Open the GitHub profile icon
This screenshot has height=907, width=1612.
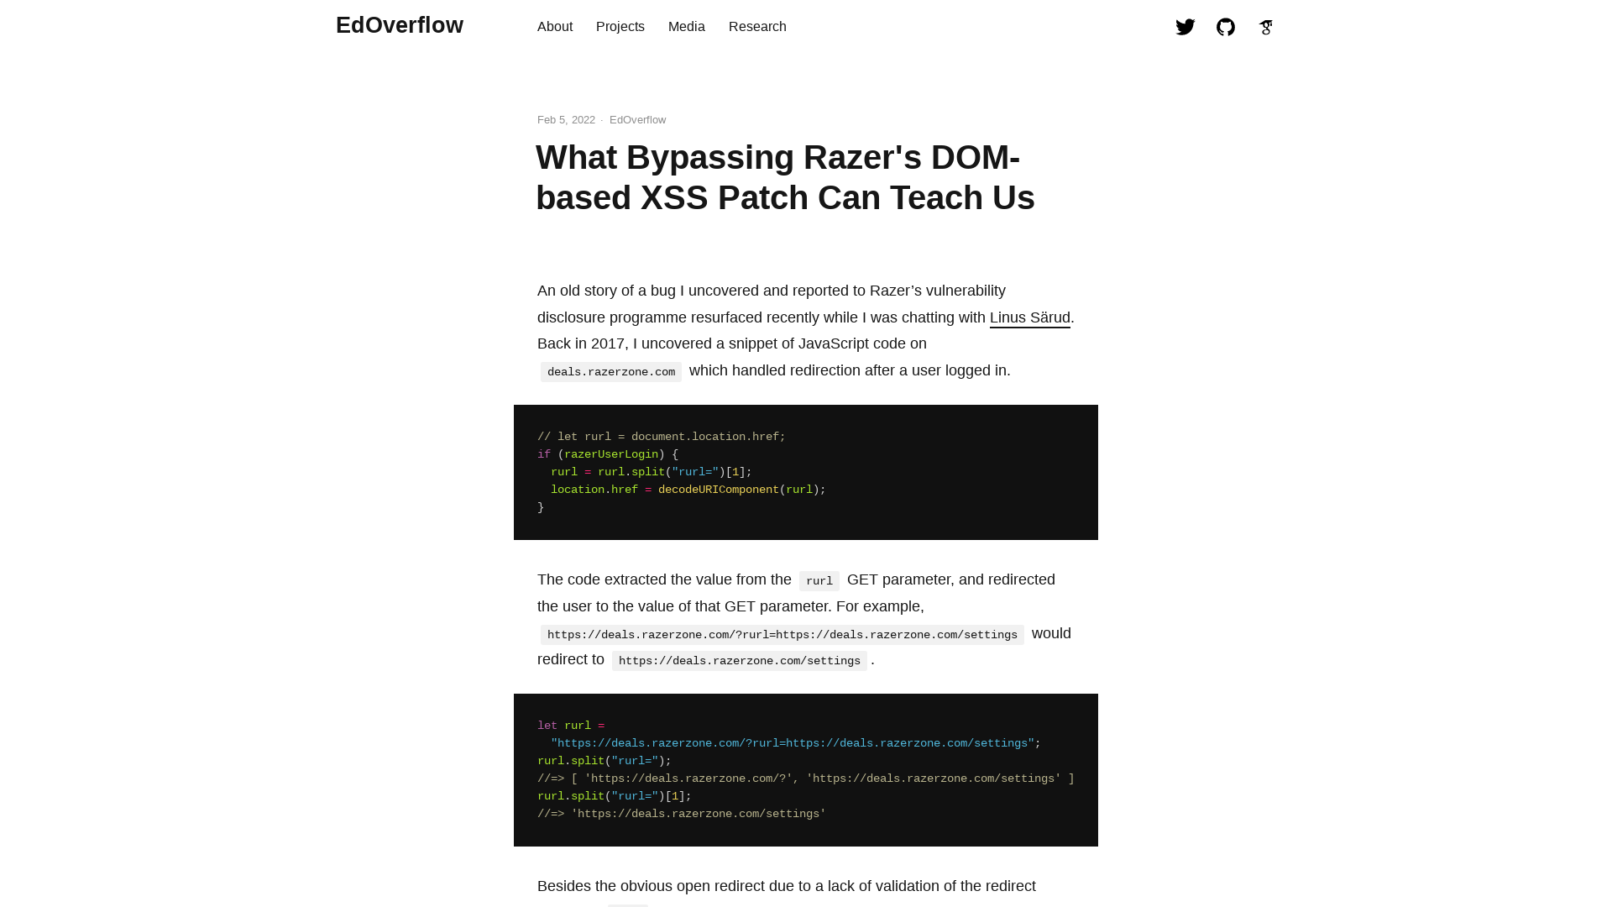tap(1225, 27)
